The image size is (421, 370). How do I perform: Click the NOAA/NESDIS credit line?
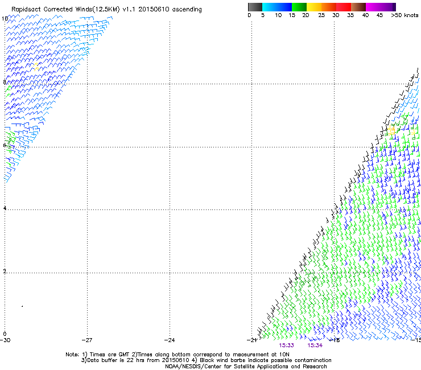246,367
